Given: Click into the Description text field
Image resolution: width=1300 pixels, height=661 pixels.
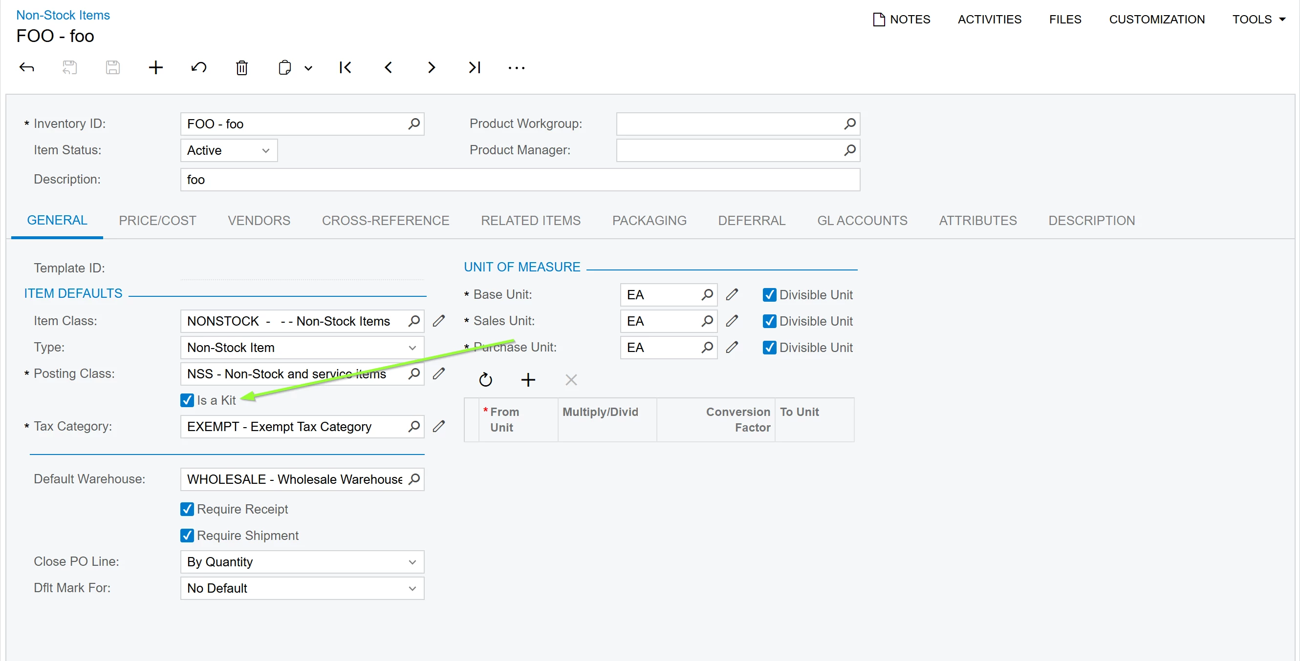Looking at the screenshot, I should (520, 180).
